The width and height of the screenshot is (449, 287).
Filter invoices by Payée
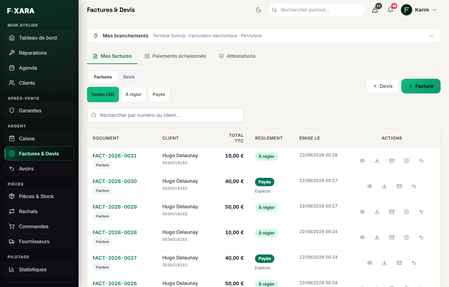coord(159,94)
